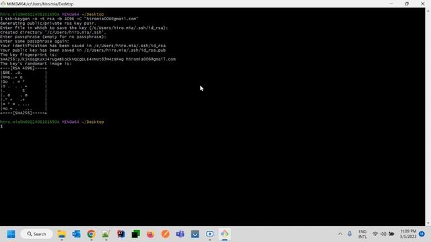Click the empty bottom $ prompt line
The height and width of the screenshot is (242, 431).
1,126
